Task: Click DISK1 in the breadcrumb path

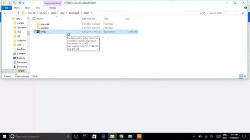Action: tap(86, 13)
